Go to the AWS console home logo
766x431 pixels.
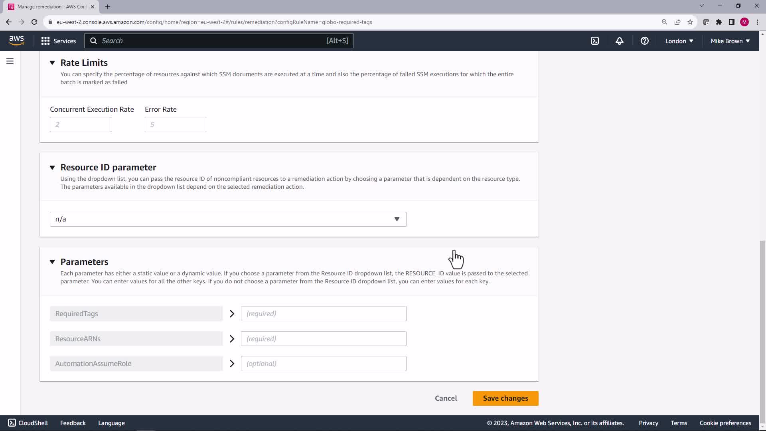click(16, 40)
